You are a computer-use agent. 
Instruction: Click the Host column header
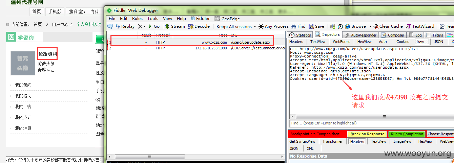[223, 35]
